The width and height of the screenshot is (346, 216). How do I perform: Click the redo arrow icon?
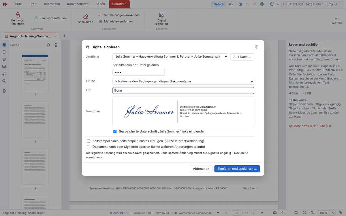click(x=255, y=4)
